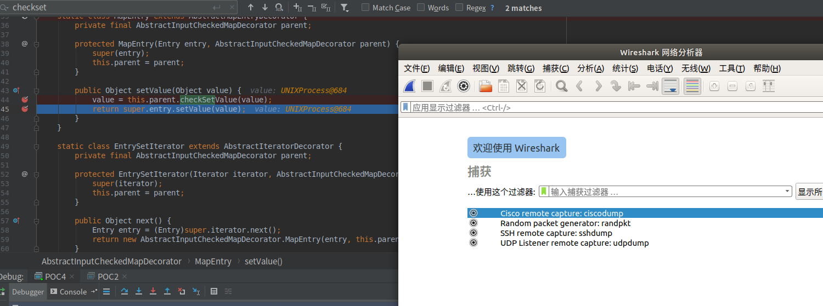Zoom in on the Wireshark packet text
Image resolution: width=823 pixels, height=306 pixels.
[x=714, y=86]
